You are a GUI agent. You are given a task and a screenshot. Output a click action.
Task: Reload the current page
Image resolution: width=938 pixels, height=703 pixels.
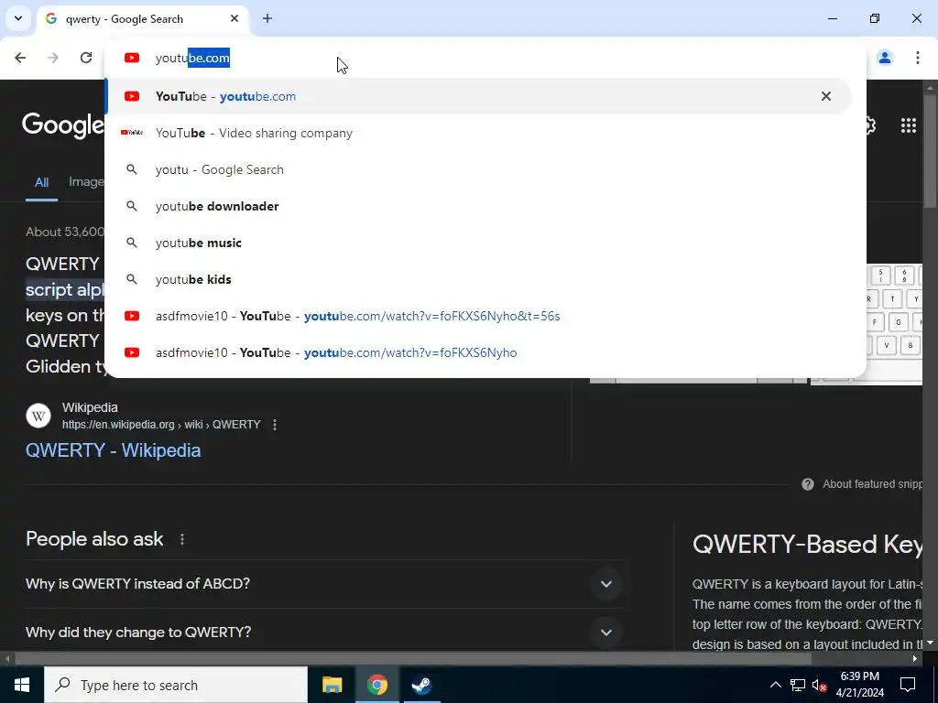pos(86,58)
